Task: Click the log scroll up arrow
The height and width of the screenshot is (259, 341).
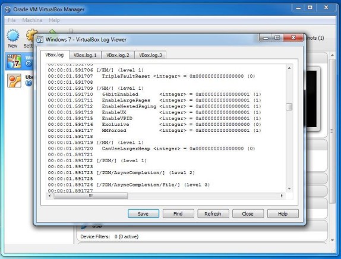Action: click(x=289, y=68)
